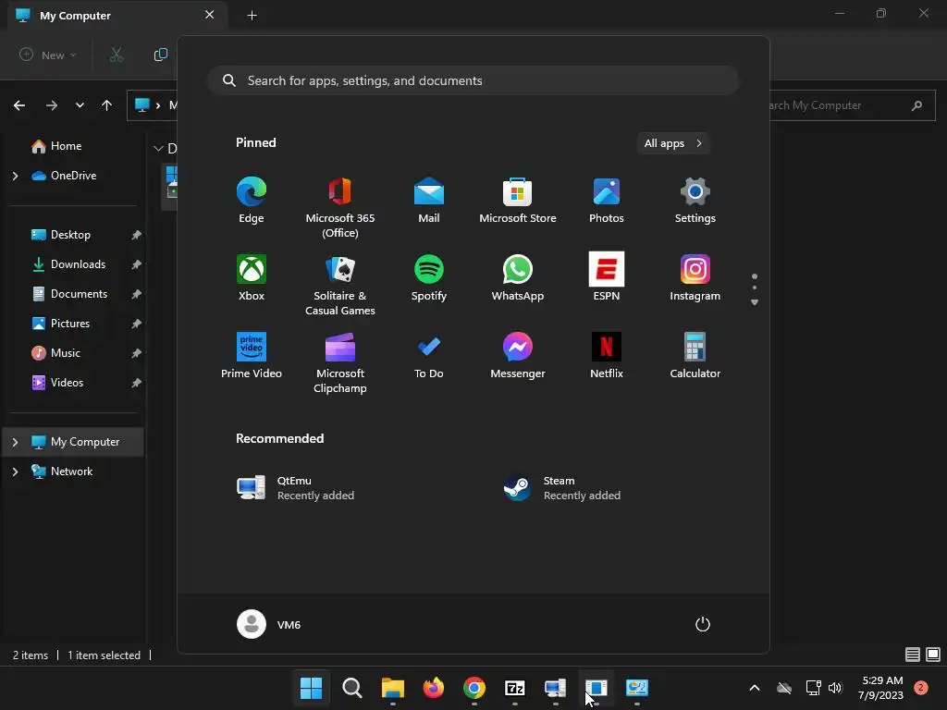Go to next pinned apps page arrow
This screenshot has height=710, width=947.
point(755,302)
